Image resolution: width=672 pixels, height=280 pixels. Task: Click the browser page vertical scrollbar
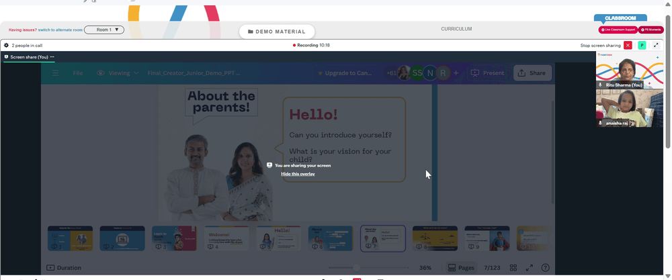pos(668,81)
